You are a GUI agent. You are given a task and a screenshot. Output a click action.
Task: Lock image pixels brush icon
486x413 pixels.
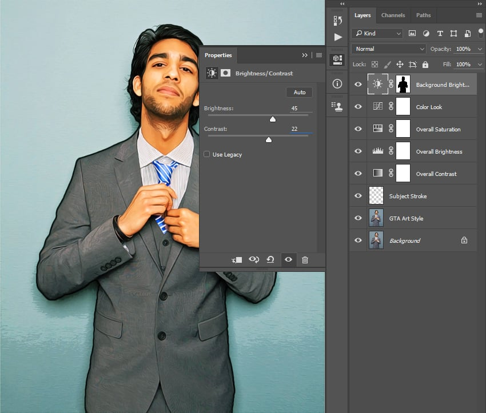click(388, 65)
